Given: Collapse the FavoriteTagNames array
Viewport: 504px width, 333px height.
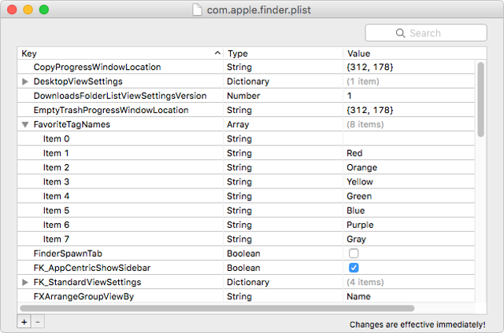Looking at the screenshot, I should click(x=25, y=125).
